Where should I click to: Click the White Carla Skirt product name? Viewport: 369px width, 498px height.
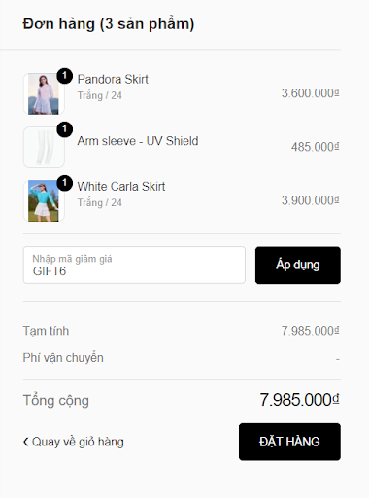121,187
